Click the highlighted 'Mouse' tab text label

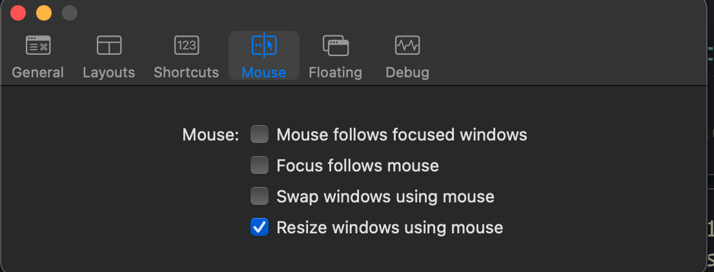pyautogui.click(x=264, y=72)
